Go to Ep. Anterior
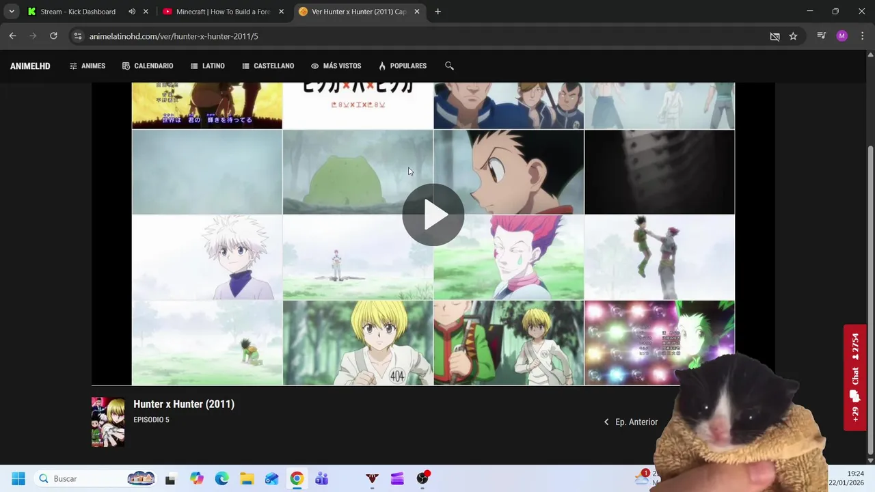The image size is (875, 492). coord(631,422)
